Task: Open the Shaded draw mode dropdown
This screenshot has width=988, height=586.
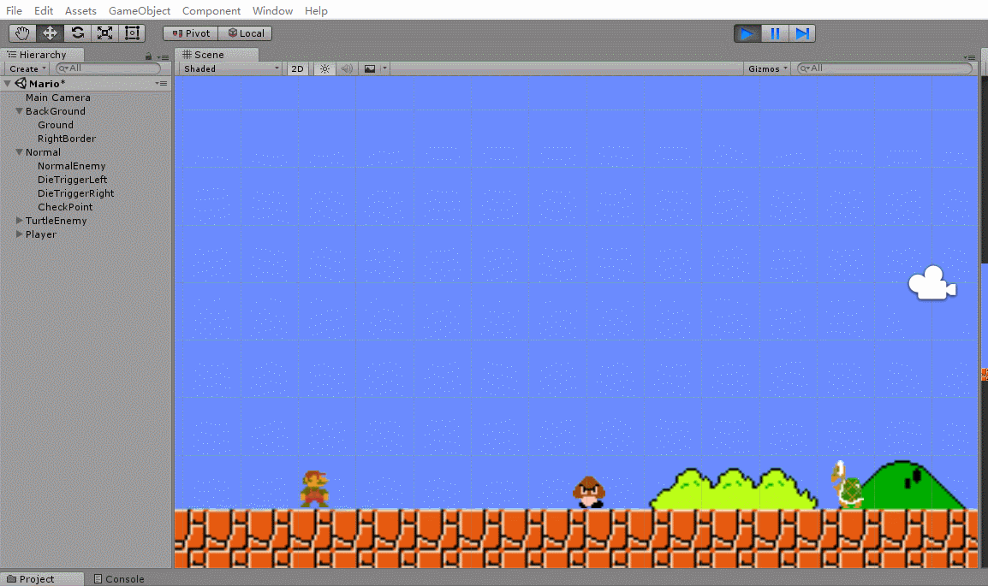Action: [x=230, y=68]
